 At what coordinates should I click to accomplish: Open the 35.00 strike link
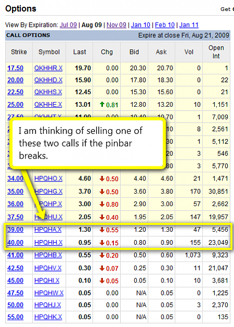pyautogui.click(x=15, y=191)
